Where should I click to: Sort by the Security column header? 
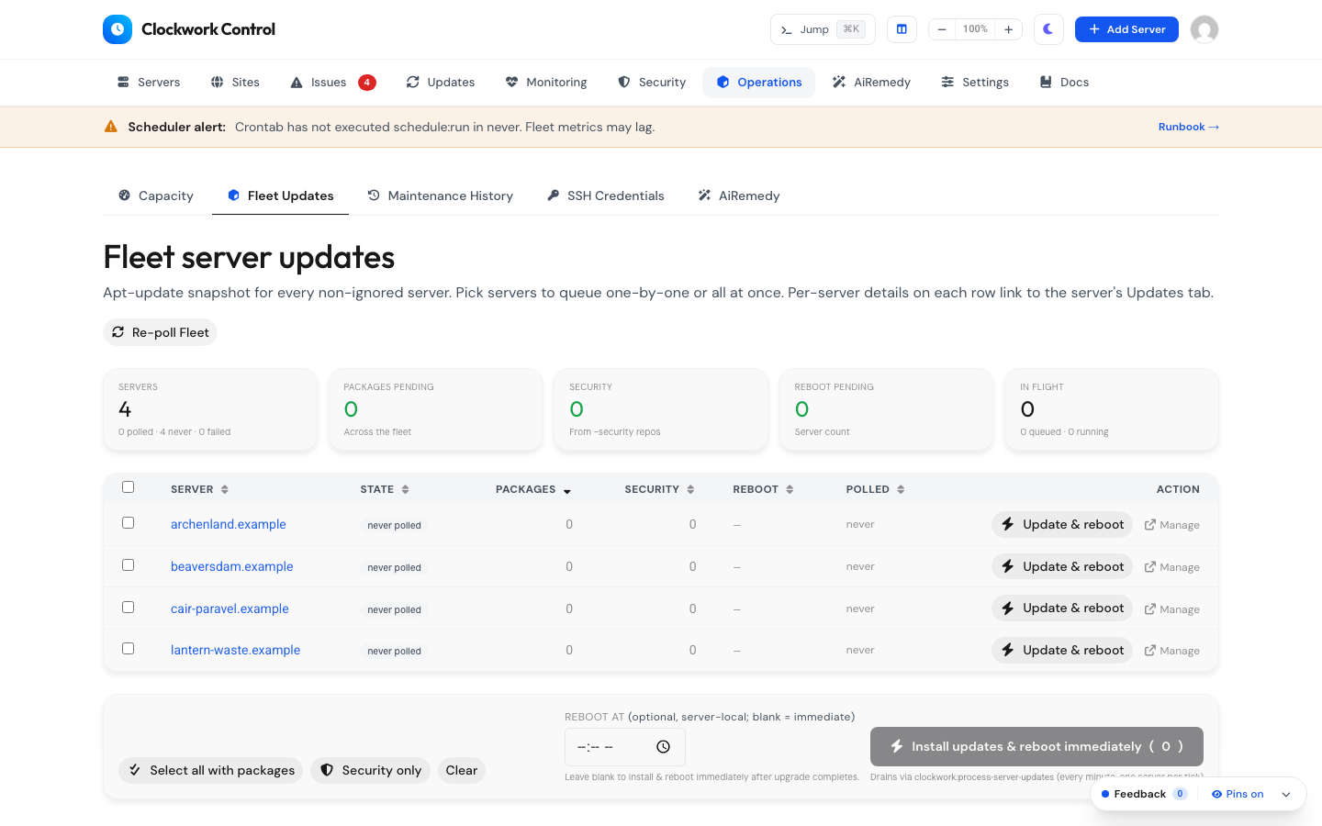pyautogui.click(x=659, y=489)
